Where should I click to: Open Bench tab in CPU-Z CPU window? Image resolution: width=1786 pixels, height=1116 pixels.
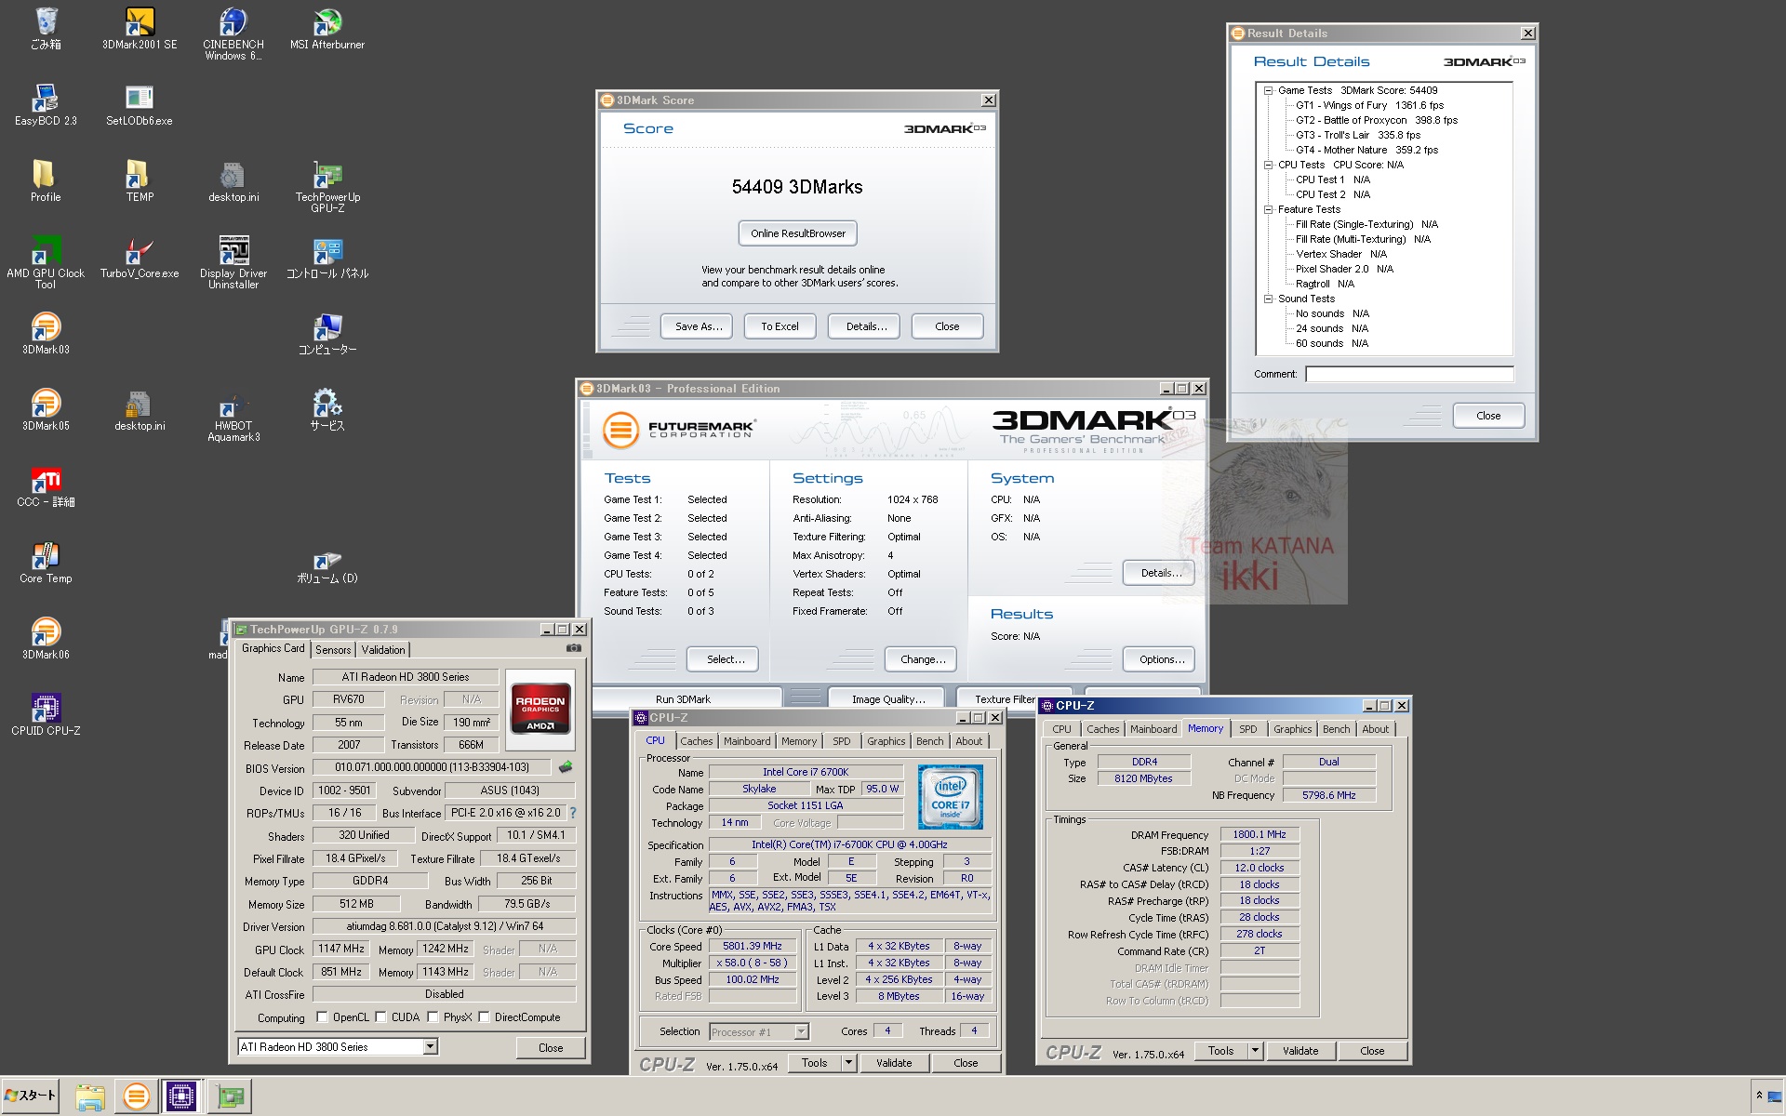coord(929,741)
